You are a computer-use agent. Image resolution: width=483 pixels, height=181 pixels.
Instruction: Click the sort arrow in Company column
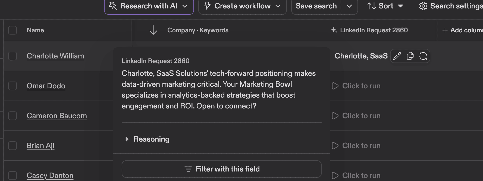pyautogui.click(x=153, y=30)
